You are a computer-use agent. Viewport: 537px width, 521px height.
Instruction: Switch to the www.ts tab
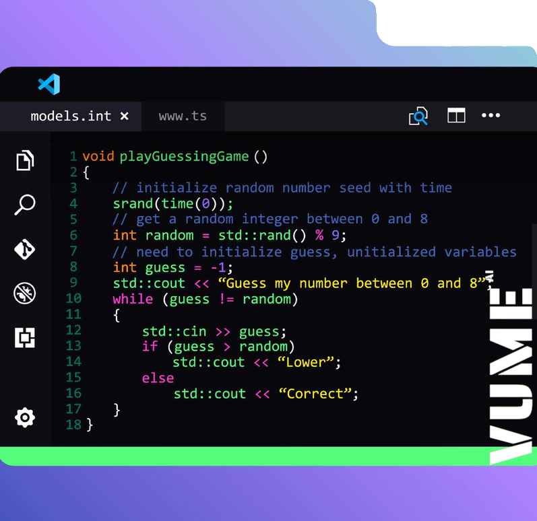click(x=183, y=116)
